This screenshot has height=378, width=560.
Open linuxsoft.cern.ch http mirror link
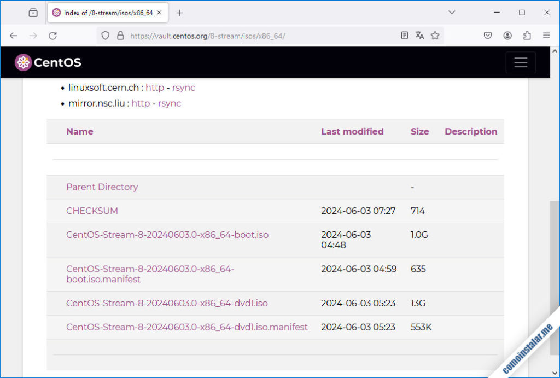click(x=155, y=88)
